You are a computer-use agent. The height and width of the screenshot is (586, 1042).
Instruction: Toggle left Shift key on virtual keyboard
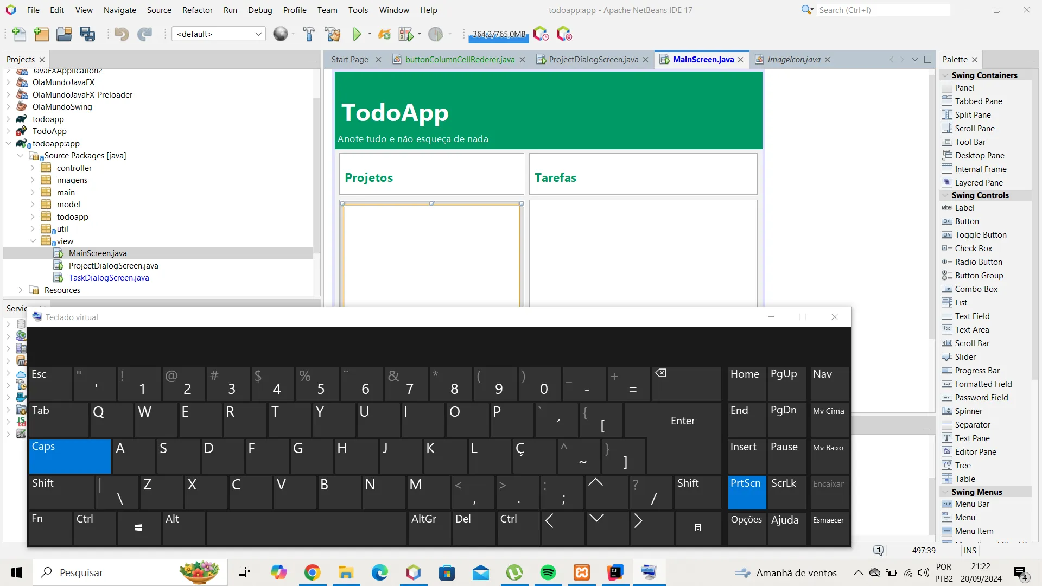61,492
